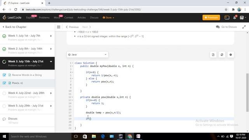Open the Discuss speech bubble in sidebar

[x=4, y=119]
